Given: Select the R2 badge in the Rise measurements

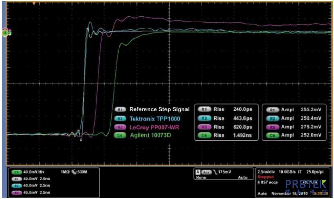Looking at the screenshot, I should point(204,119).
